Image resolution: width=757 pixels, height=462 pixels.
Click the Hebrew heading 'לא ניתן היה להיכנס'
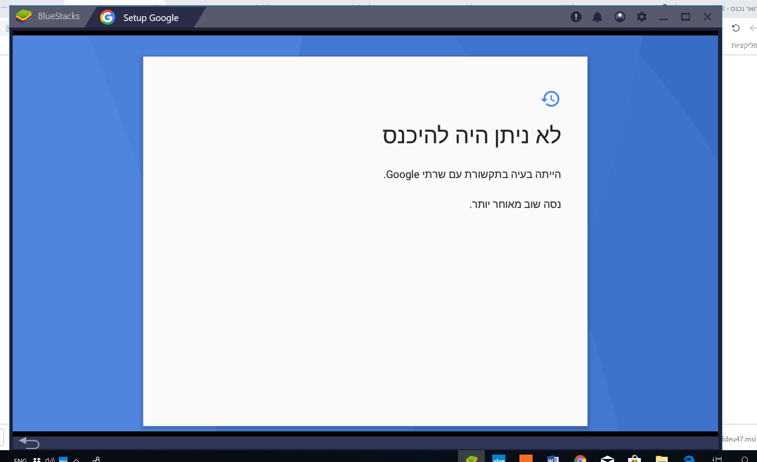coord(472,135)
